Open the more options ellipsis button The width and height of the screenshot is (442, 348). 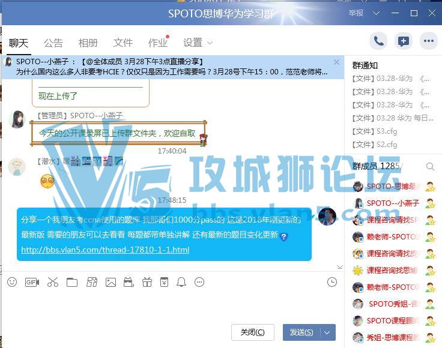[428, 41]
